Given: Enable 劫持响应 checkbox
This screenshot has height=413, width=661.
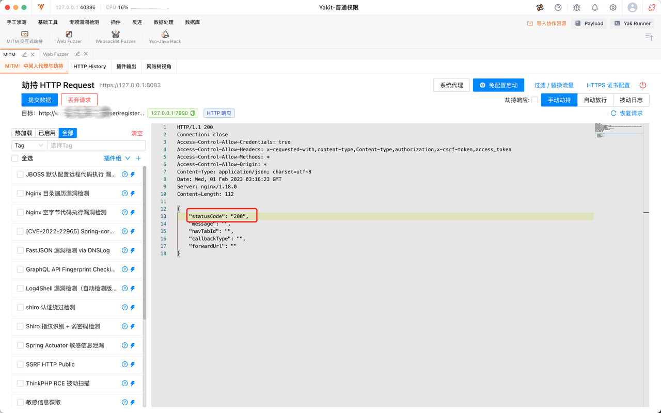Looking at the screenshot, I should (x=534, y=100).
